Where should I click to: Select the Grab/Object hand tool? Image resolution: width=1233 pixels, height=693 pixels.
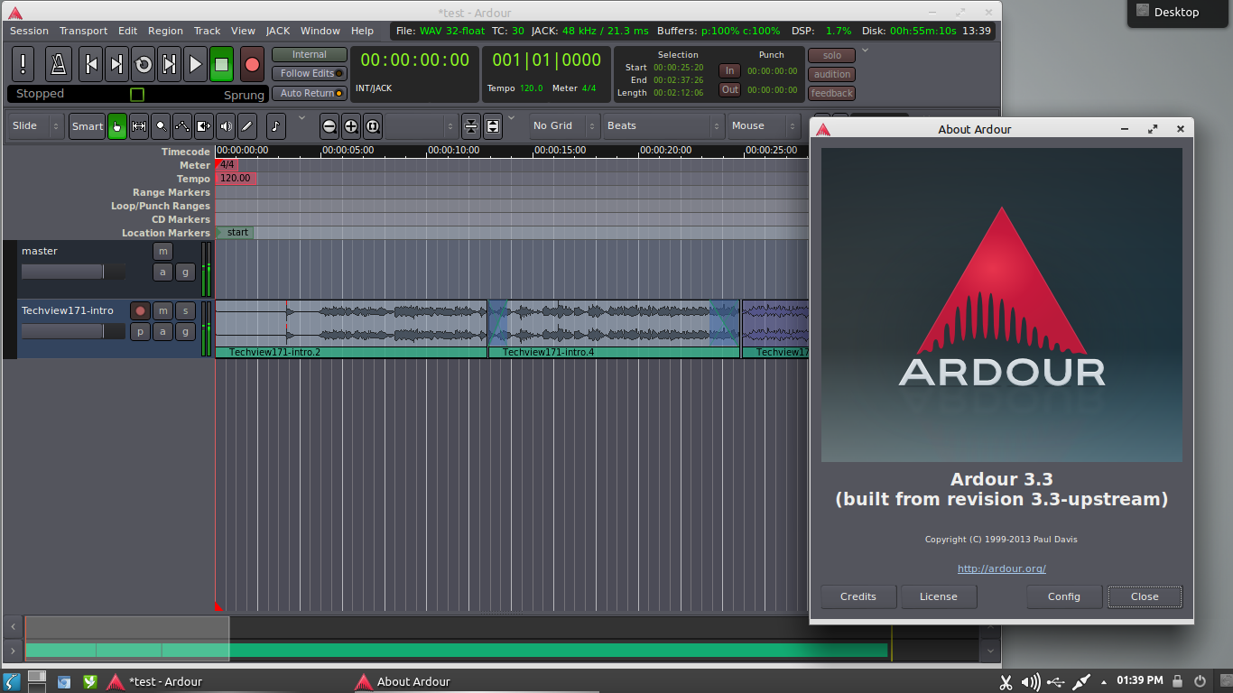click(117, 126)
